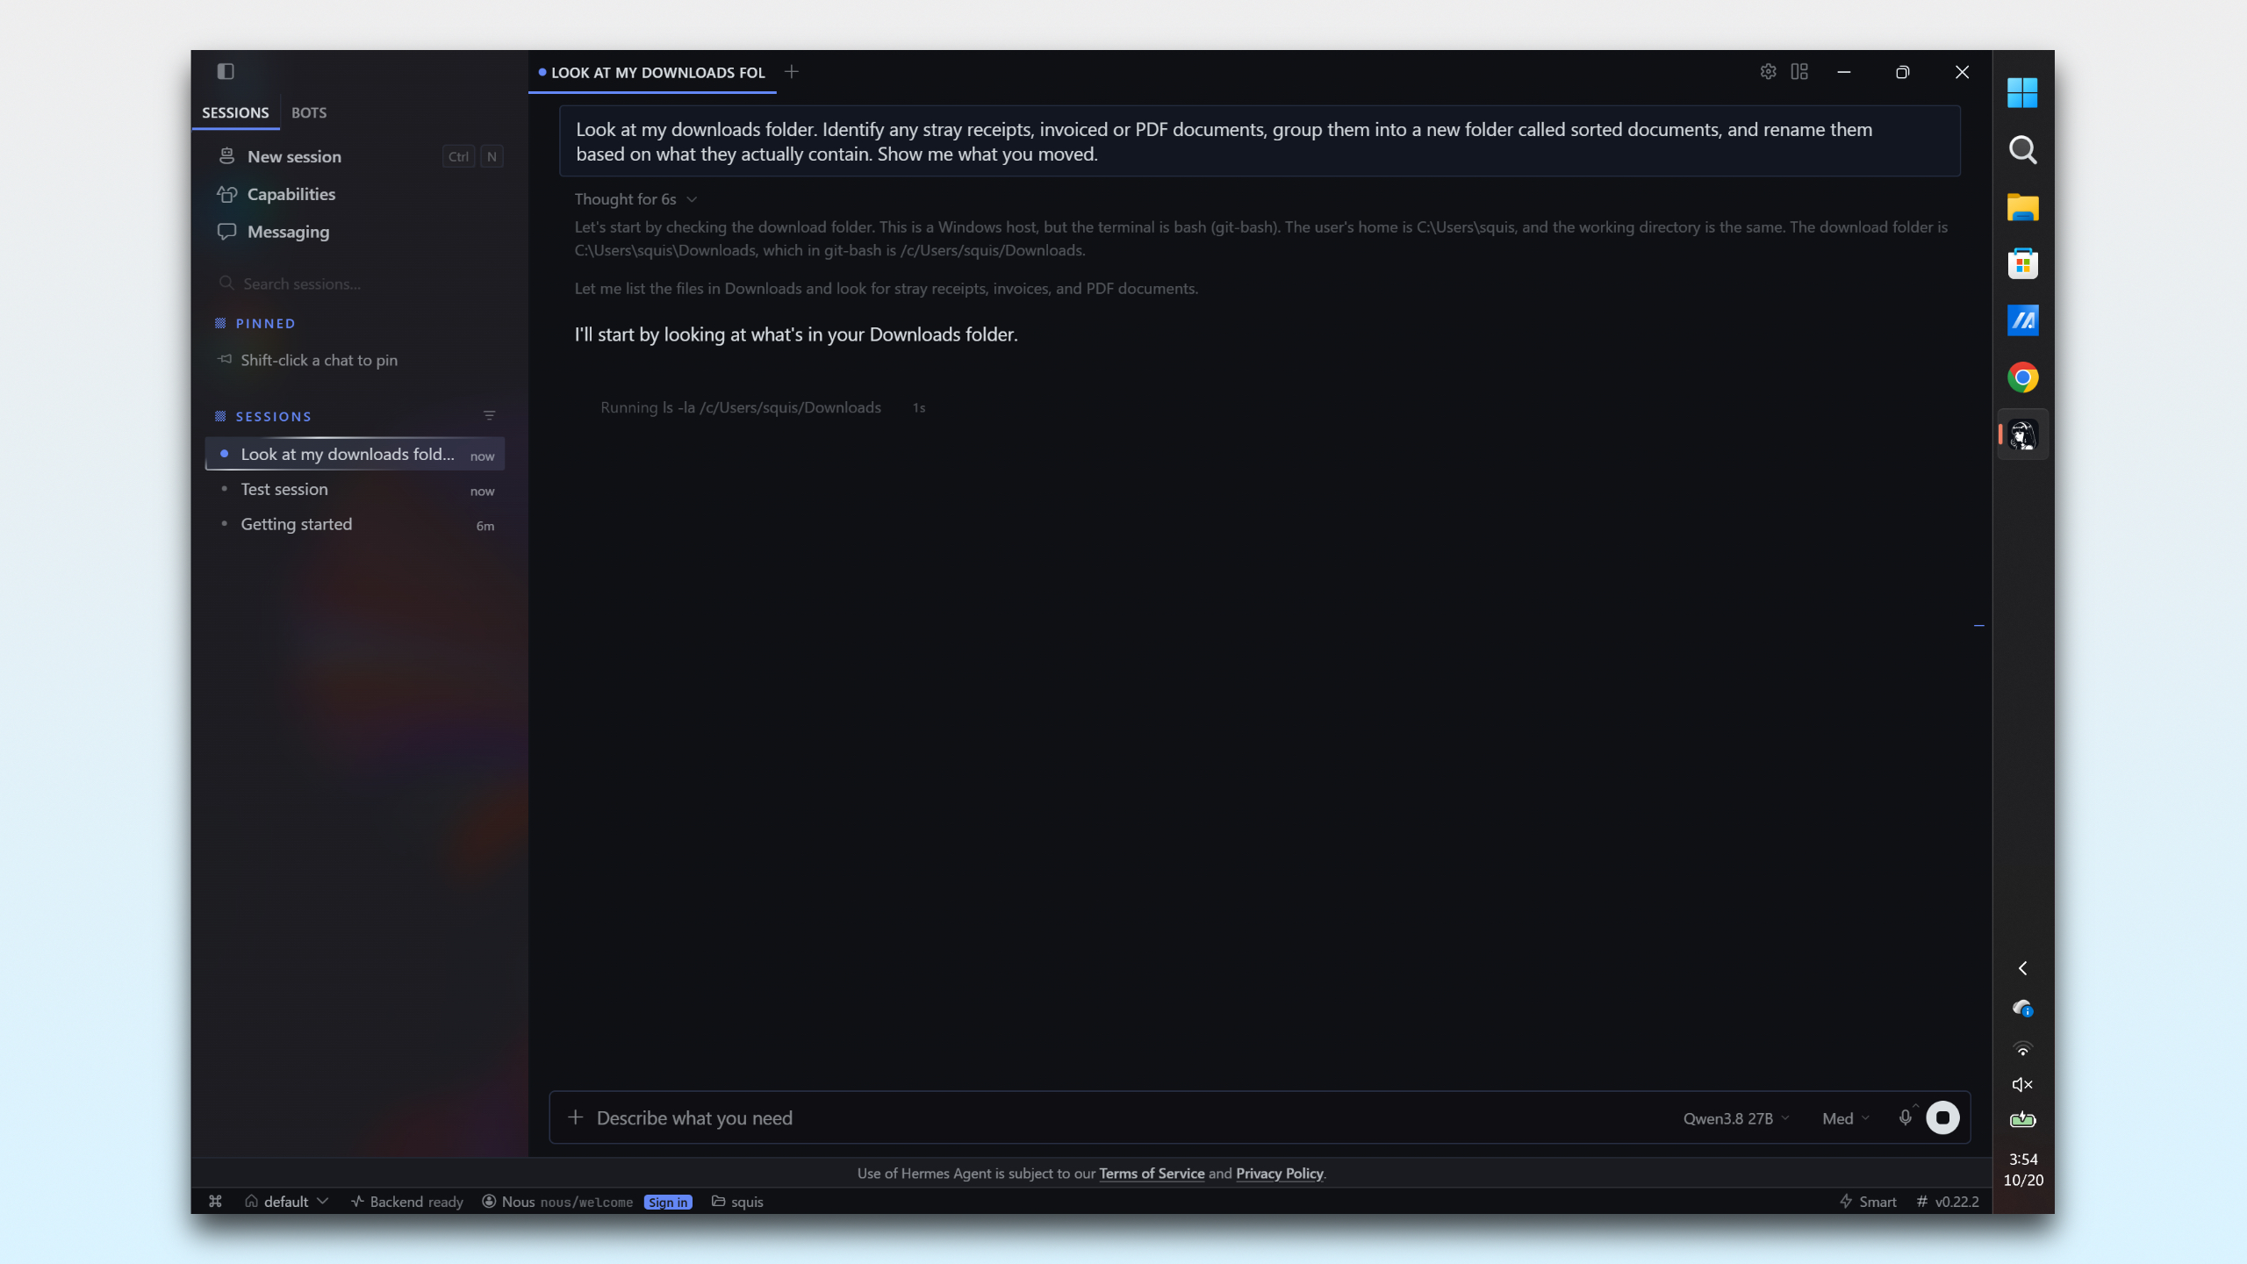Open the Terms of Service link
This screenshot has width=2247, height=1264.
coord(1152,1174)
